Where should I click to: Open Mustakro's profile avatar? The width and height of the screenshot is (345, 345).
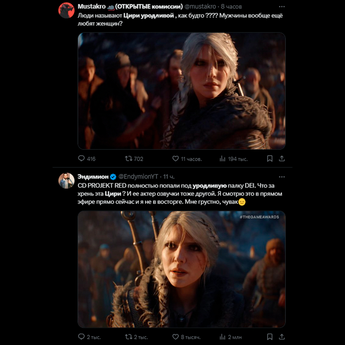67,10
